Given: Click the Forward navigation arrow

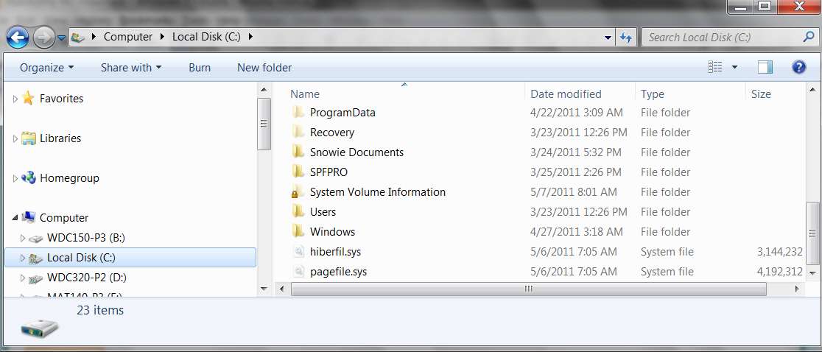Looking at the screenshot, I should pyautogui.click(x=43, y=38).
